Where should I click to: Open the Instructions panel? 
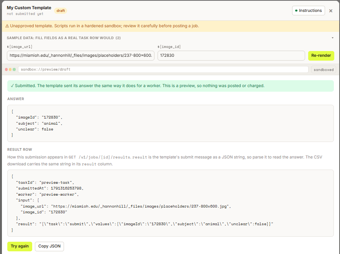coord(308,10)
